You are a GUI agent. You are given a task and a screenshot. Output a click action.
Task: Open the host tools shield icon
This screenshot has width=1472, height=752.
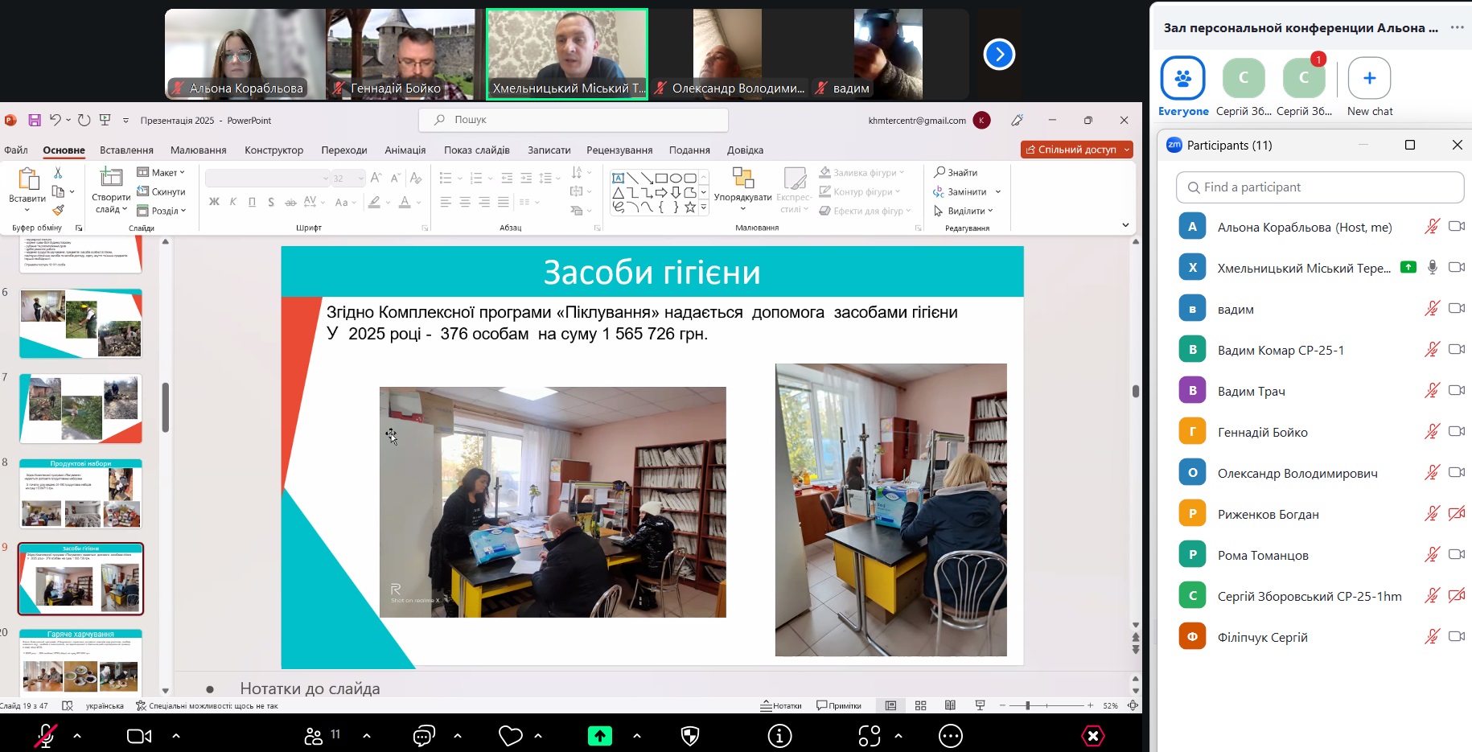tap(690, 735)
